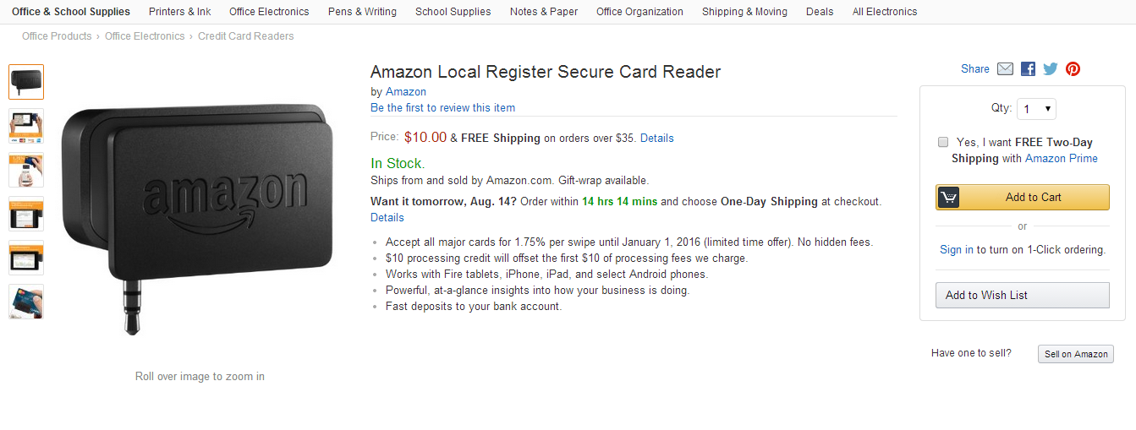
Task: Share product on Facebook icon
Action: click(1028, 69)
